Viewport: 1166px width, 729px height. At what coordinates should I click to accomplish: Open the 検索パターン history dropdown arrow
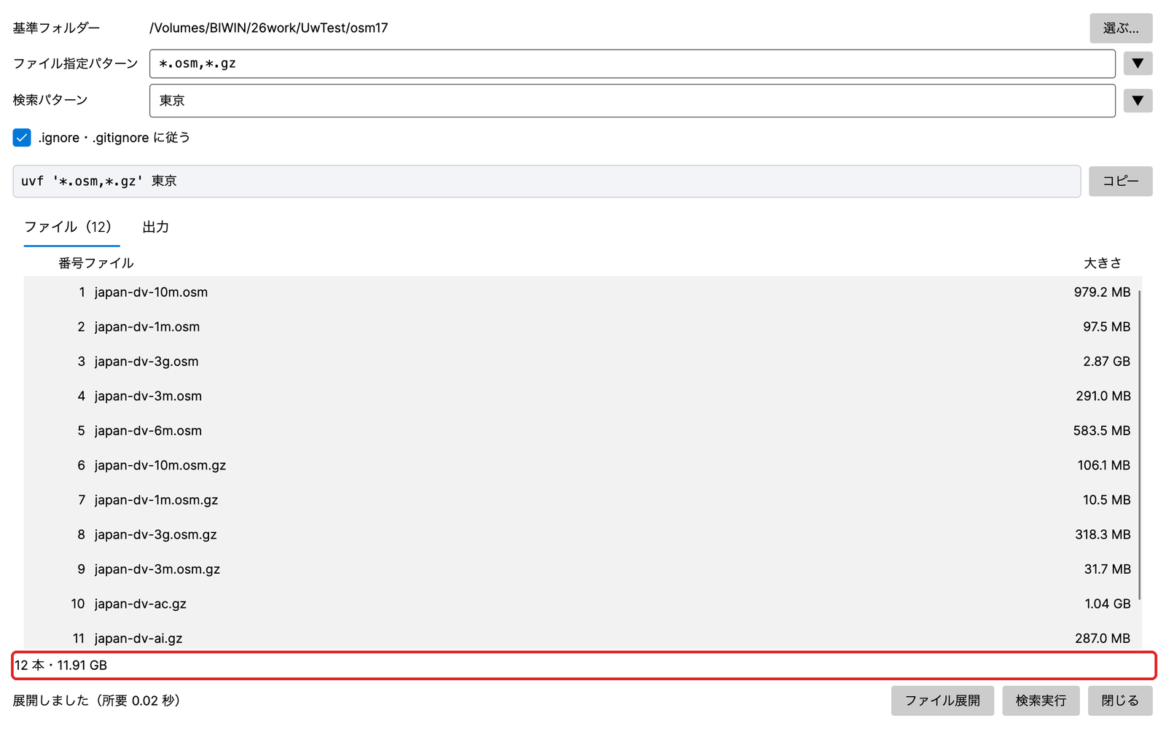(x=1138, y=101)
